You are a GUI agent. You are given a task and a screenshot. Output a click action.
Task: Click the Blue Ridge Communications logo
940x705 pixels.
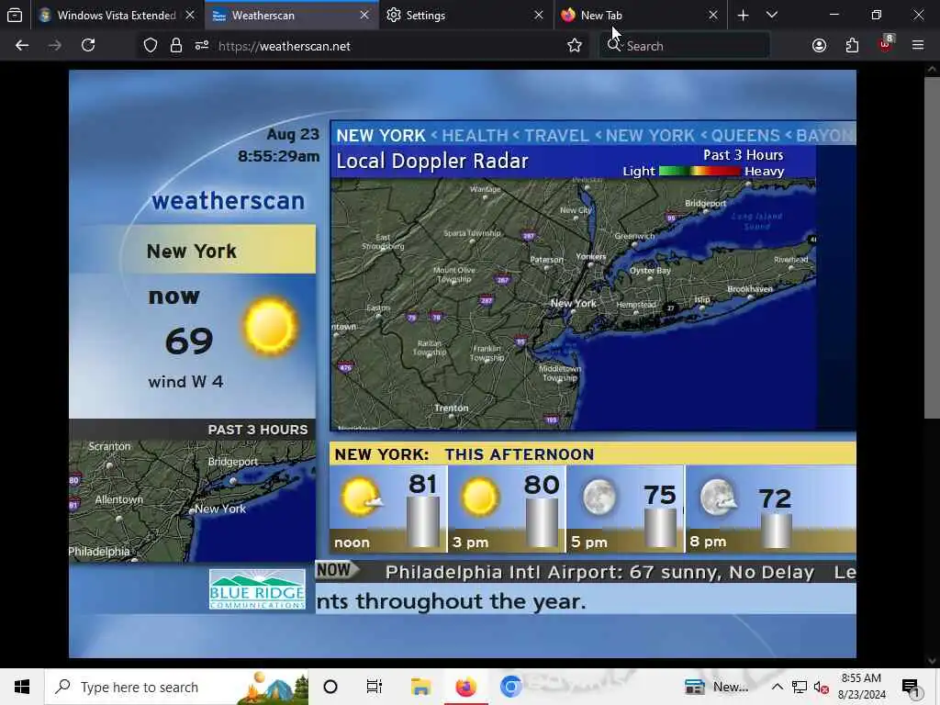[x=257, y=589]
